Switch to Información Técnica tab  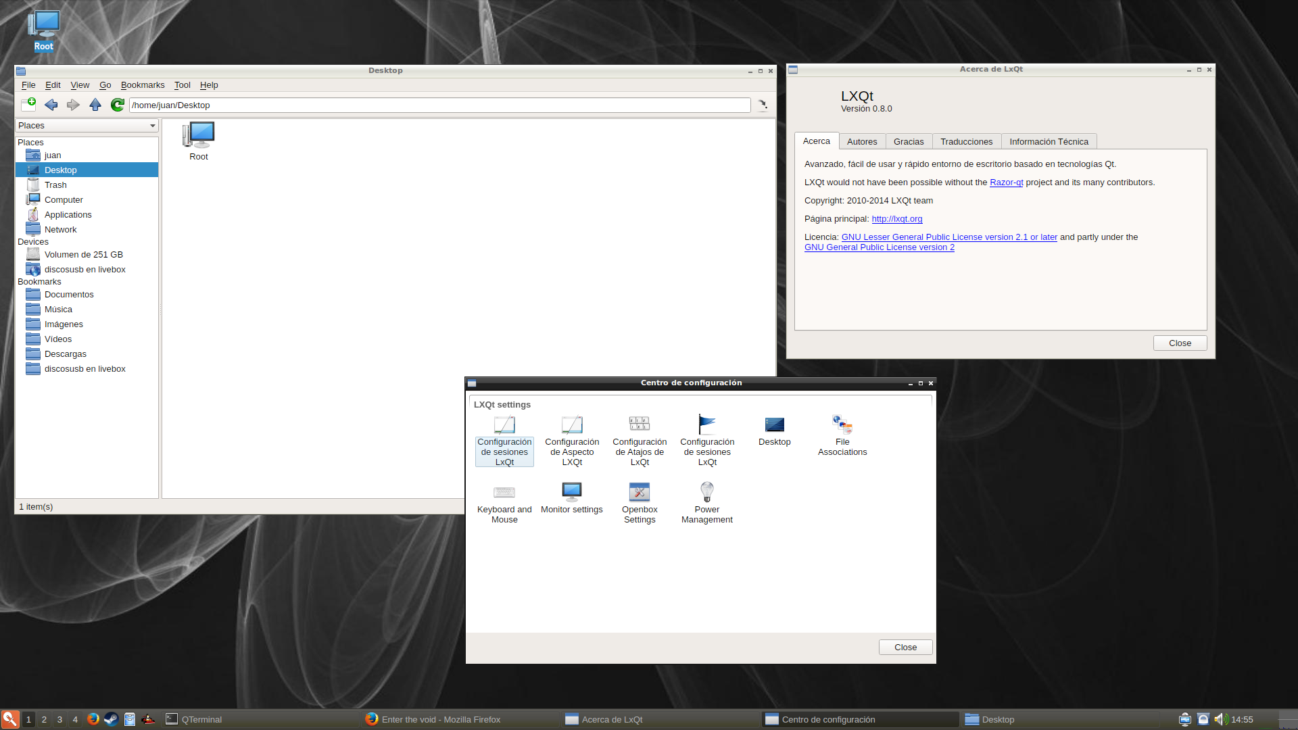pos(1049,141)
